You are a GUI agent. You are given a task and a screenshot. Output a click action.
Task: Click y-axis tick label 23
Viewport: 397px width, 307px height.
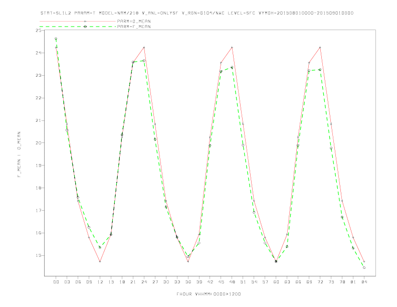[x=39, y=75]
